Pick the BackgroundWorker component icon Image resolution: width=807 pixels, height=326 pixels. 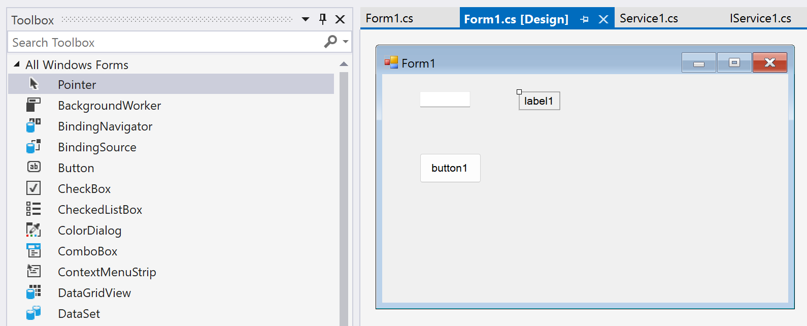click(x=33, y=105)
